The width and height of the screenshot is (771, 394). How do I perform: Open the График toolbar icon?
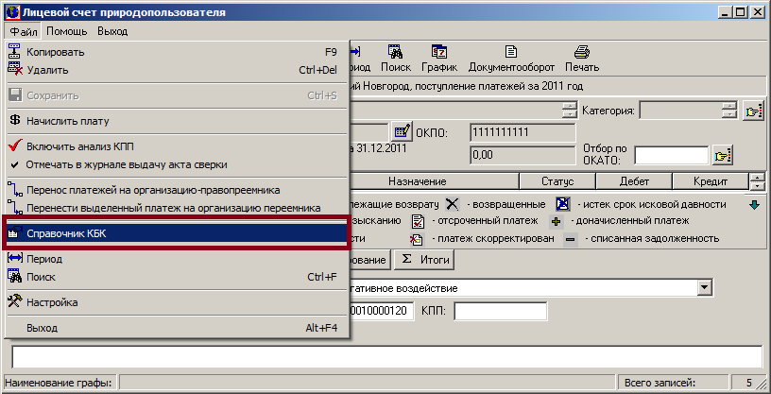pyautogui.click(x=439, y=53)
